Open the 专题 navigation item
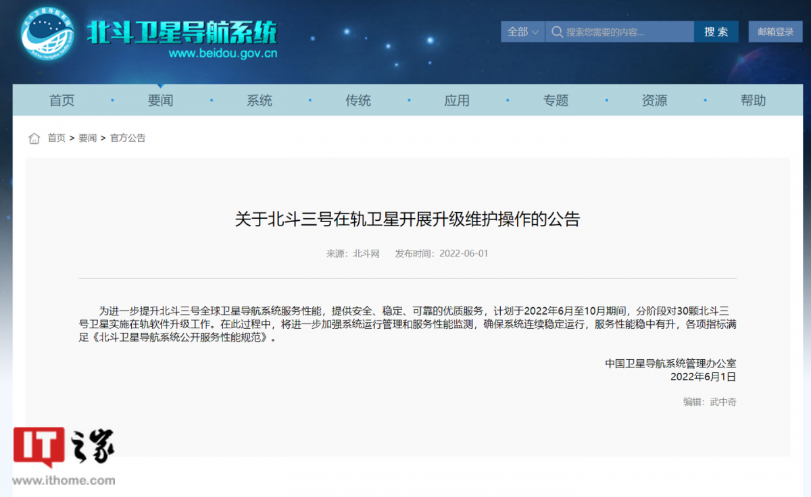This screenshot has height=497, width=811. 556,101
